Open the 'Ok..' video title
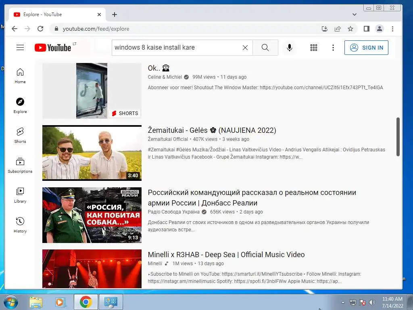This screenshot has width=413, height=310. click(158, 68)
